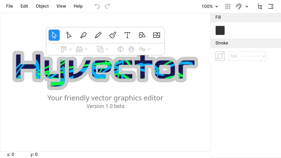The image size is (281, 158).
Task: Click the Distribute objects icon
Action: coord(79,49)
